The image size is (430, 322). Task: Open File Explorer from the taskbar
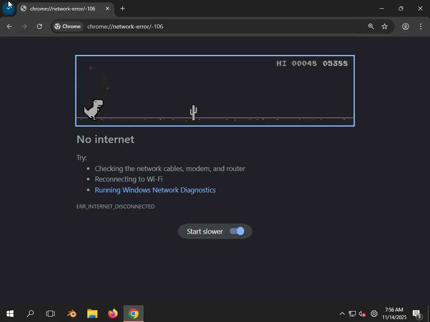pos(92,314)
